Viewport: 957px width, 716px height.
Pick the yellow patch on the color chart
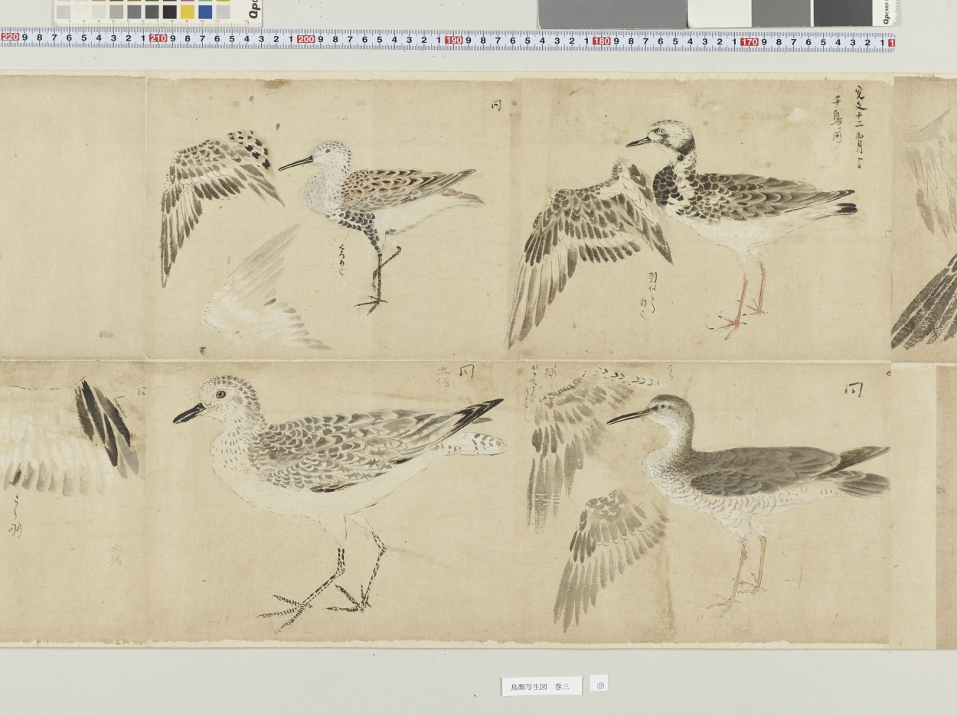(x=188, y=12)
